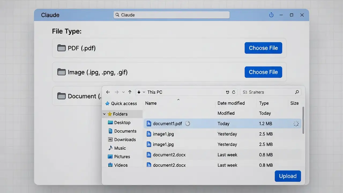Click the refresh icon in address bar

[x=234, y=92]
